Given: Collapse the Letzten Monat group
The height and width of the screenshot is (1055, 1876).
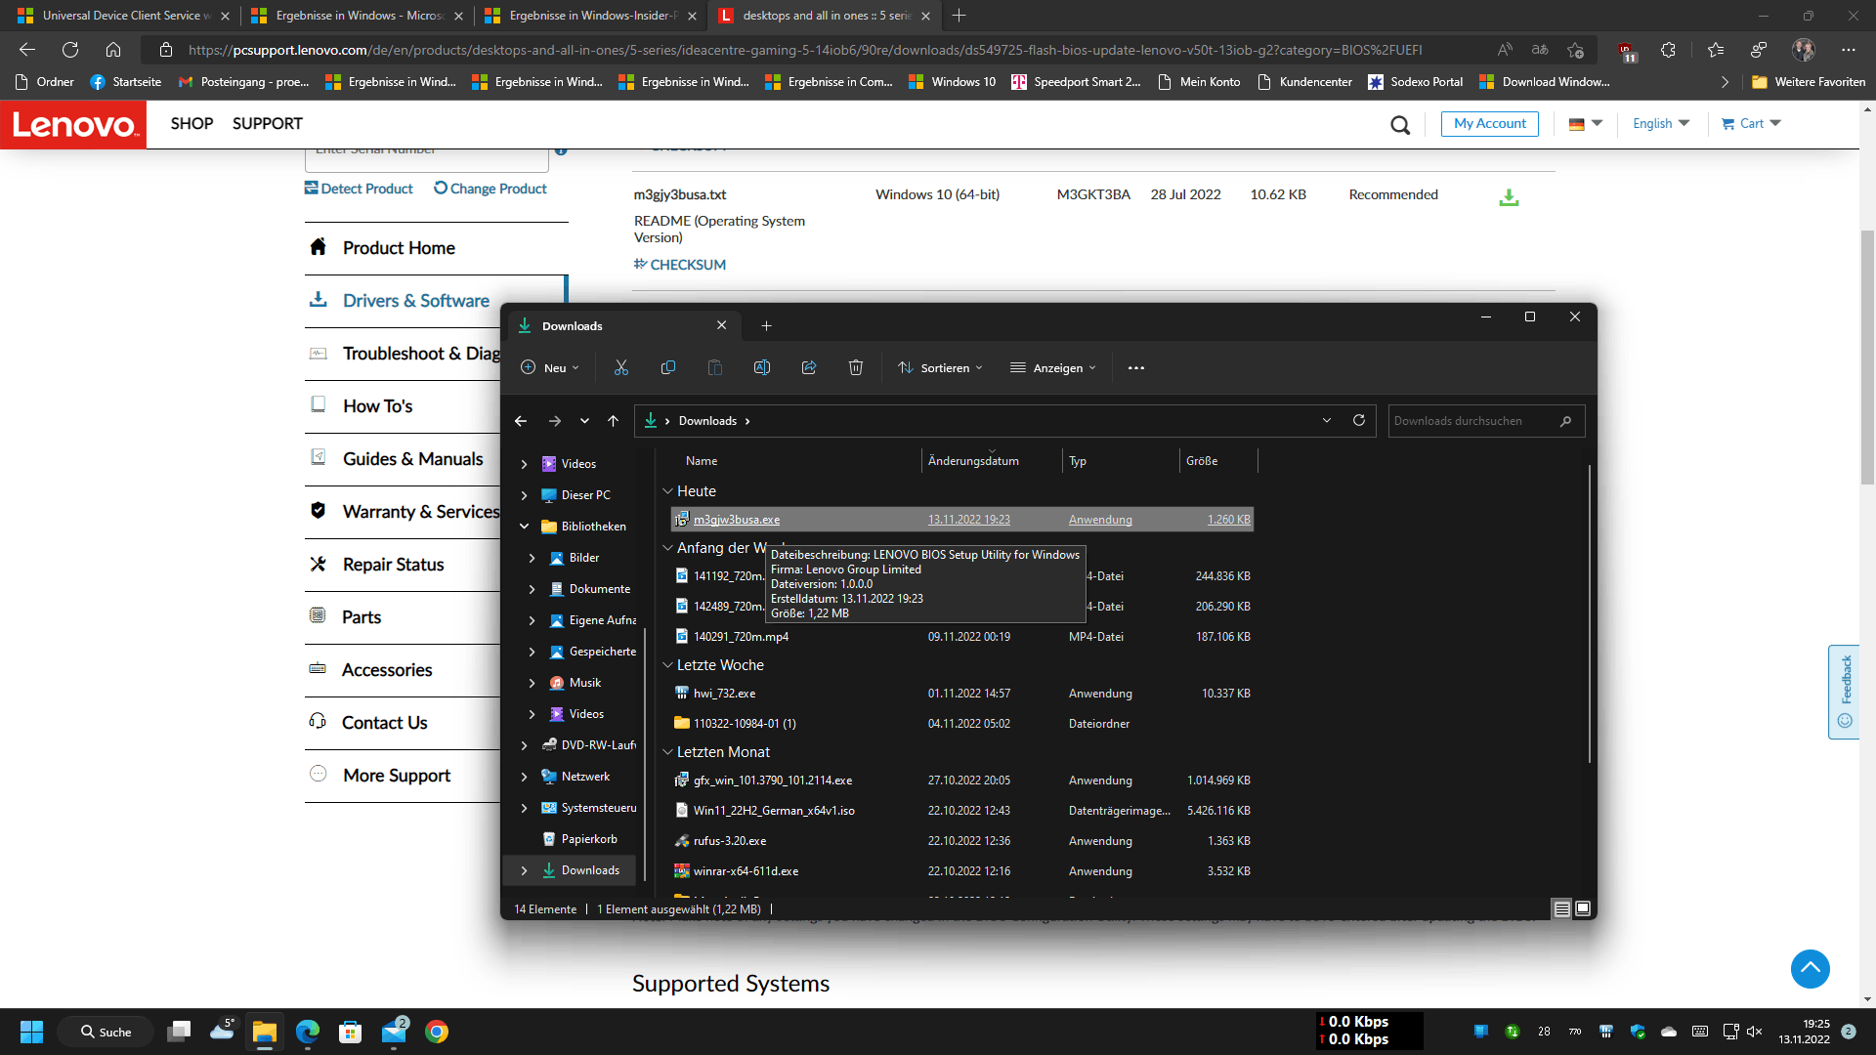Looking at the screenshot, I should point(668,752).
